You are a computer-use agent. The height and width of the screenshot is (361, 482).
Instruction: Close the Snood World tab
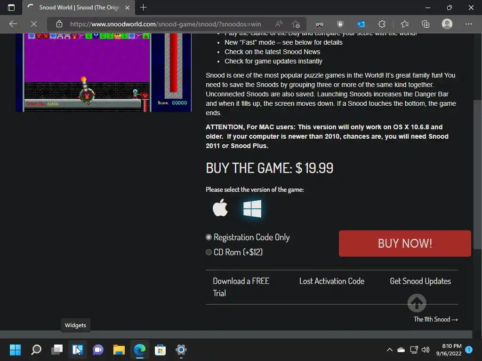pos(127,8)
